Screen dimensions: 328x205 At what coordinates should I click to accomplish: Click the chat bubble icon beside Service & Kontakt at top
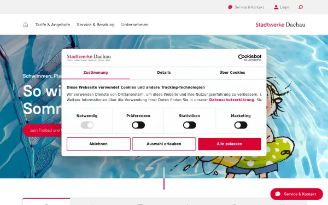click(x=230, y=7)
